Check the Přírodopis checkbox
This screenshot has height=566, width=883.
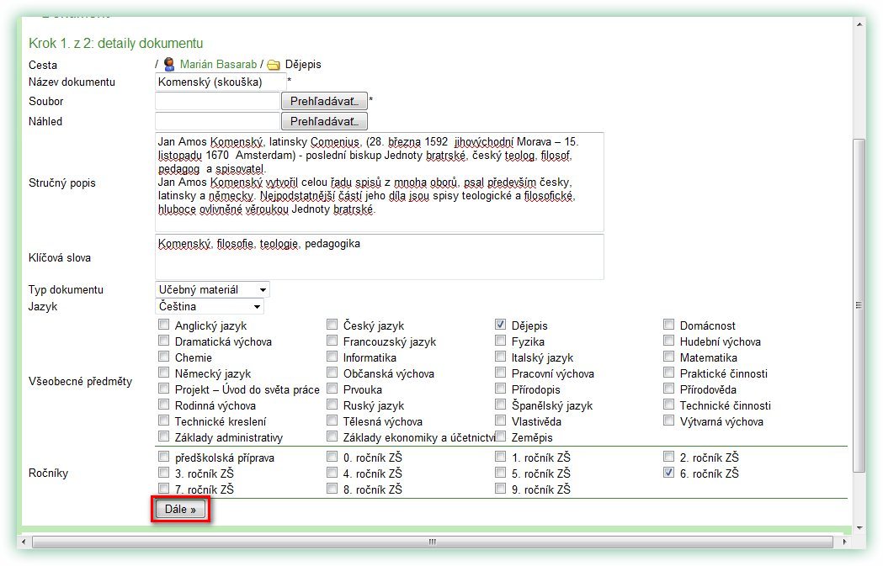(500, 389)
